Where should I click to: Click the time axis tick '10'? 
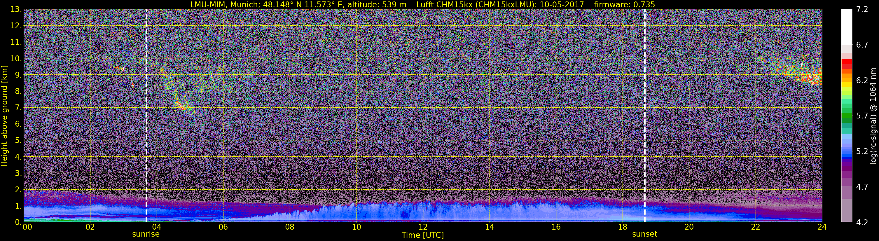(356, 227)
